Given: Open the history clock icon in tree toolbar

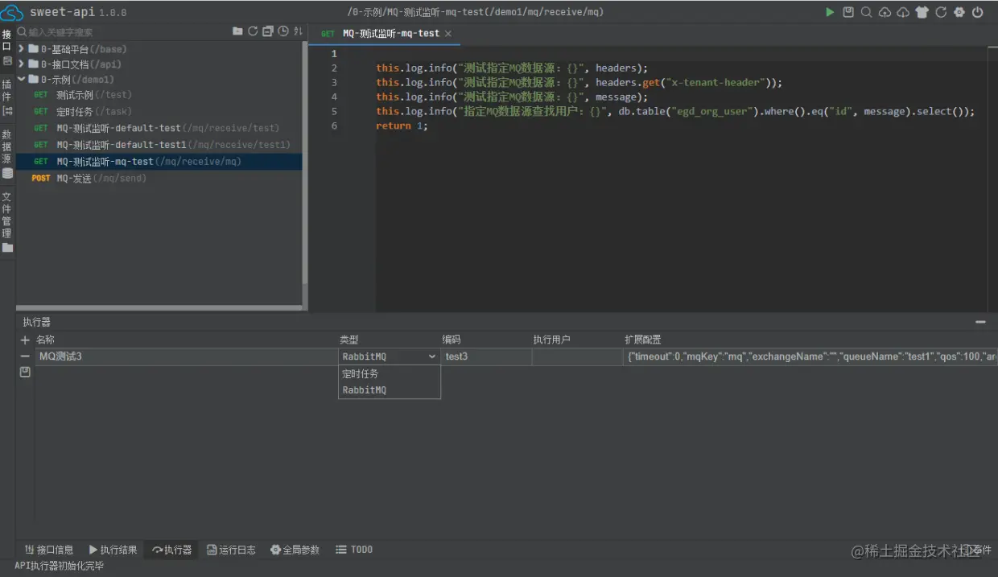Looking at the screenshot, I should [x=283, y=31].
